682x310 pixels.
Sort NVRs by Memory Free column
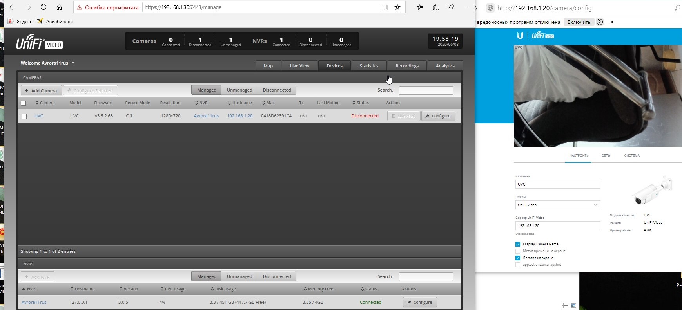click(x=318, y=289)
